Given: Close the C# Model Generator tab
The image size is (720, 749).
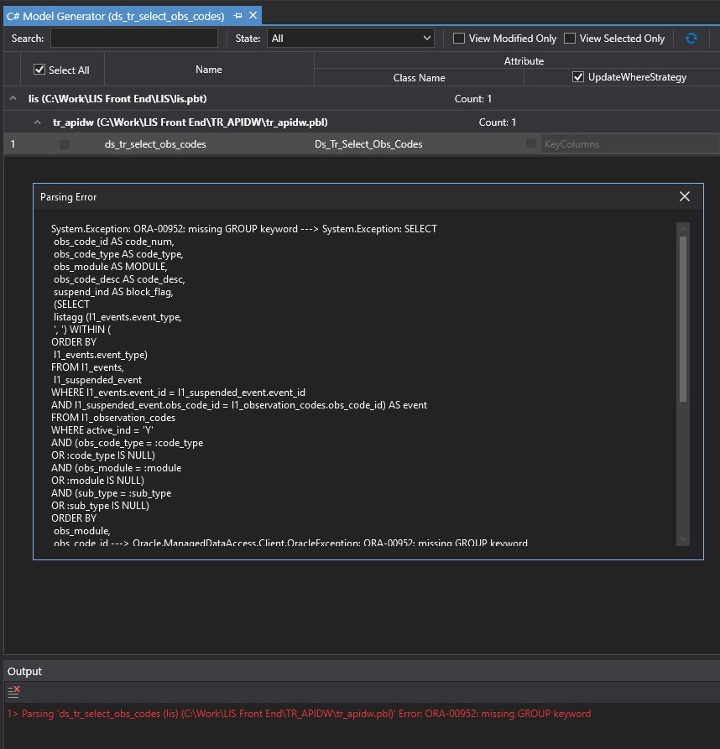Looking at the screenshot, I should coord(253,16).
